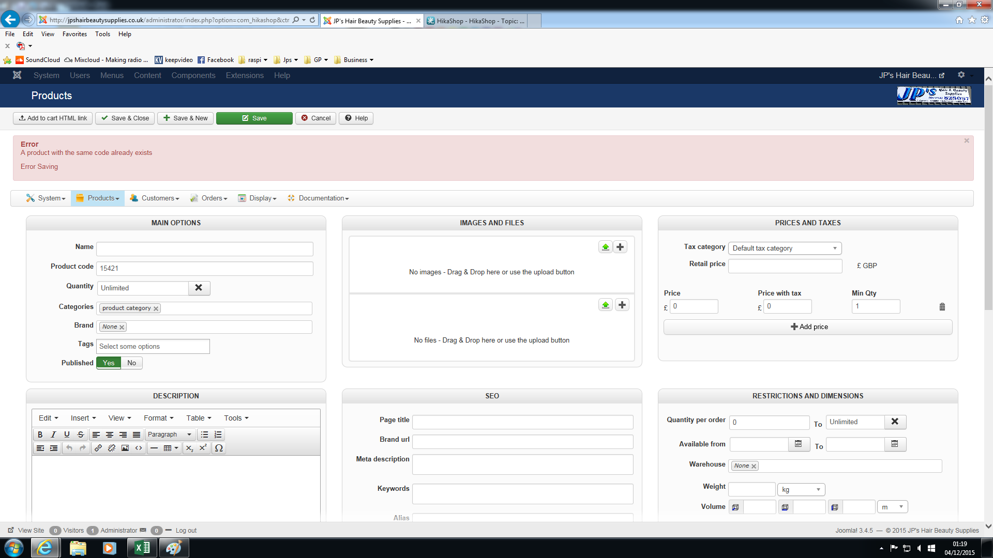Toggle bold formatting in the description editor
The image size is (993, 558).
pos(40,435)
